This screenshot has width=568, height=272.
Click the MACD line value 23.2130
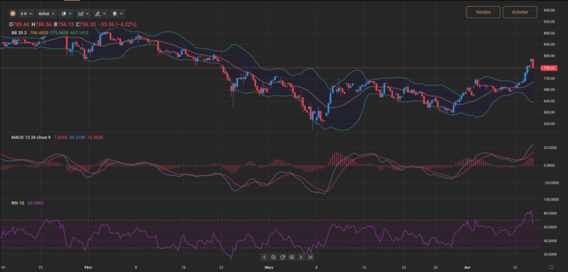pos(78,138)
